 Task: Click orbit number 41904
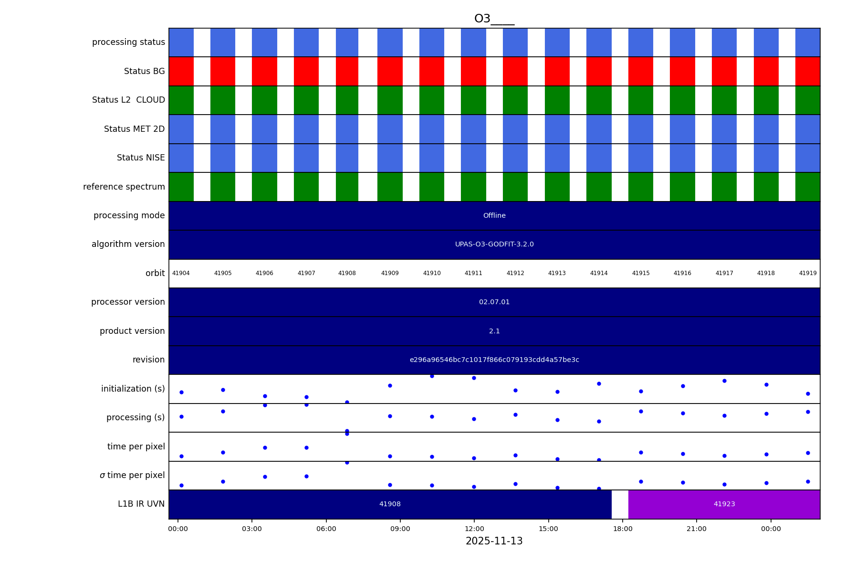[181, 274]
